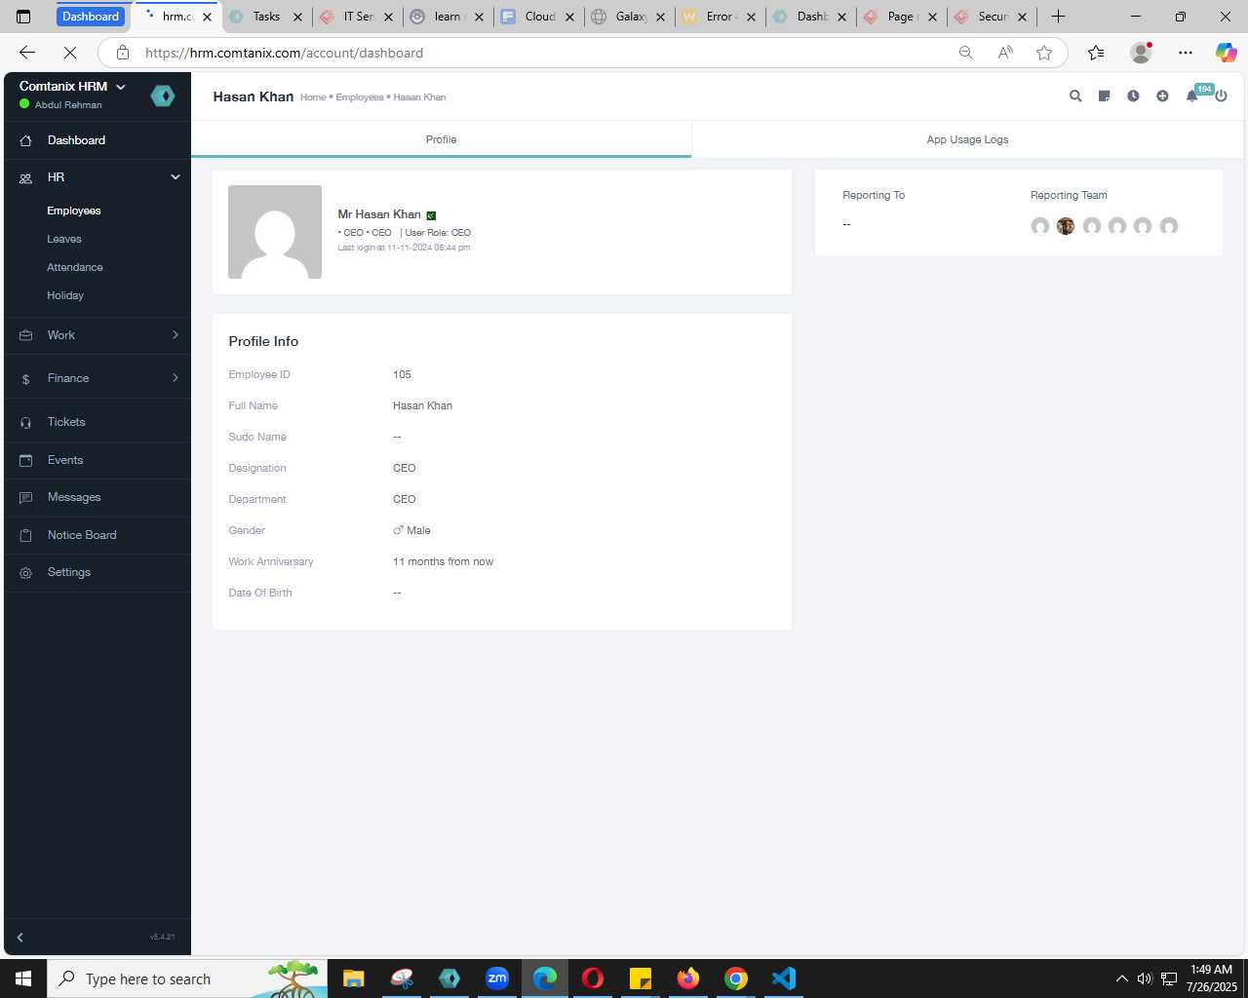The image size is (1248, 998).
Task: Open the search icon in the header
Action: coord(1075,96)
